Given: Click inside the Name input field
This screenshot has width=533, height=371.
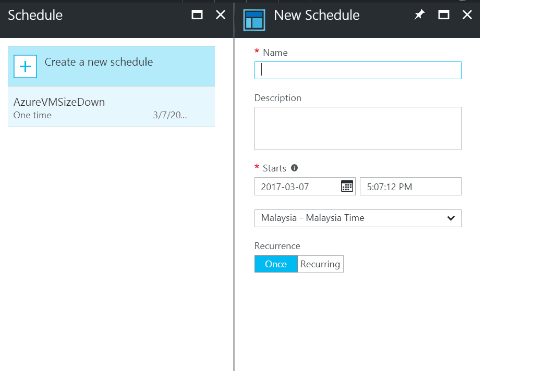Looking at the screenshot, I should pos(358,70).
